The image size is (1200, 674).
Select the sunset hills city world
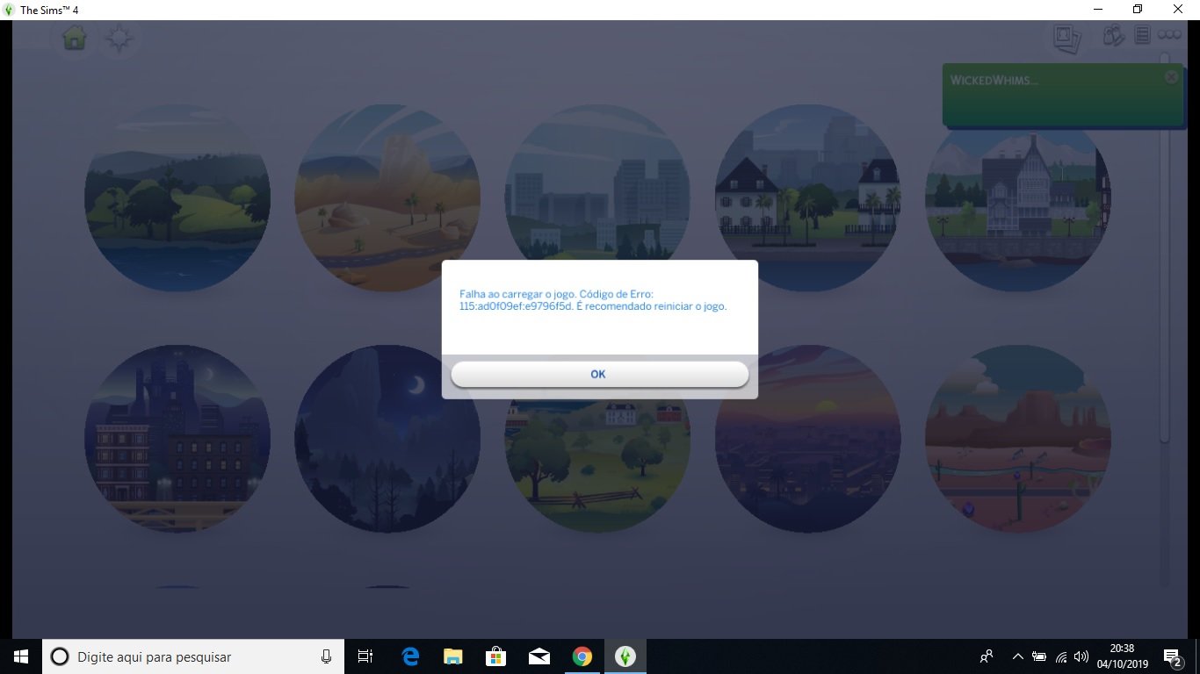[x=807, y=438]
